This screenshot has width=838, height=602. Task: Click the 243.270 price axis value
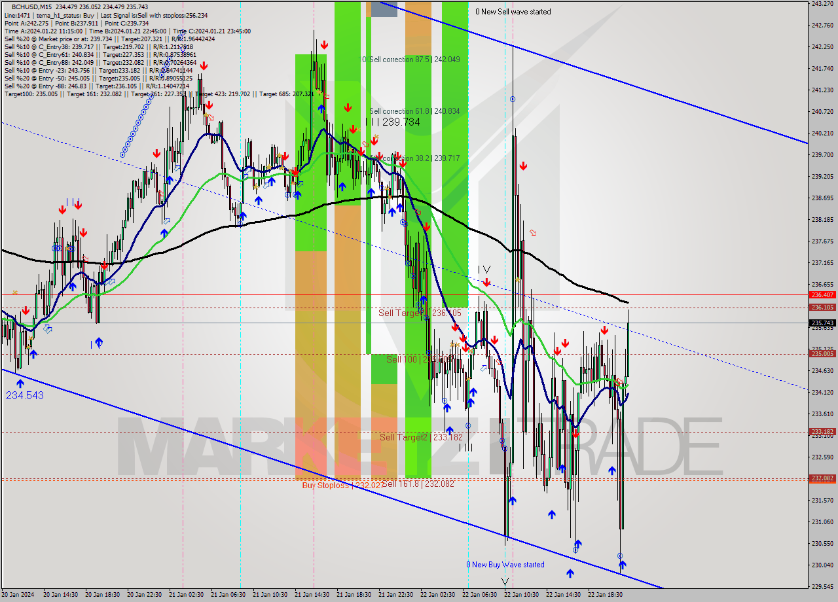822,4
